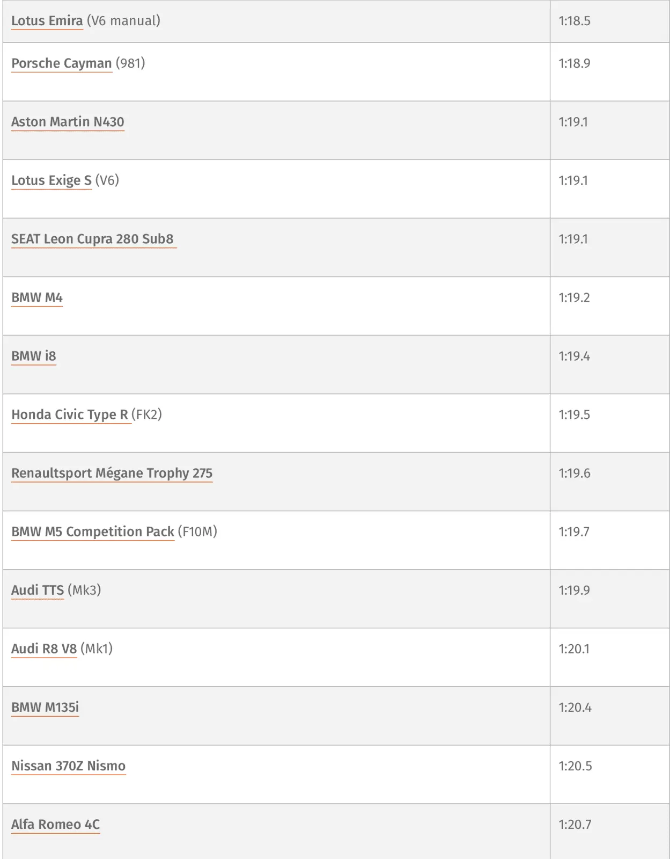670x859 pixels.
Task: Click the Porsche Cayman link
Action: tap(61, 63)
